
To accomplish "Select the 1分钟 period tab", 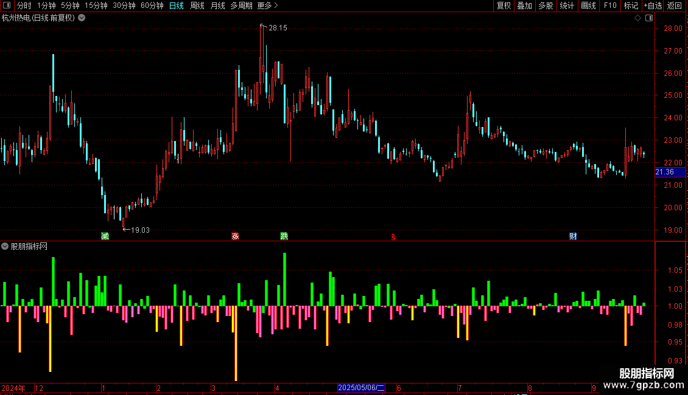I will 46,5.
